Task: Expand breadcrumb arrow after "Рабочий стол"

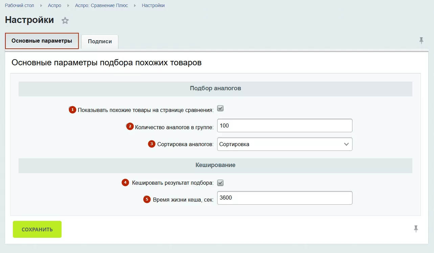Action: click(41, 6)
